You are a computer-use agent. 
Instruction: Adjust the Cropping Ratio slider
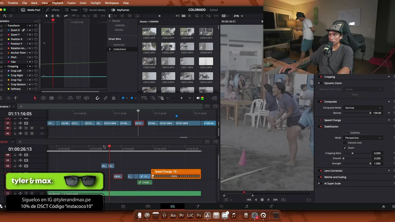[357, 153]
